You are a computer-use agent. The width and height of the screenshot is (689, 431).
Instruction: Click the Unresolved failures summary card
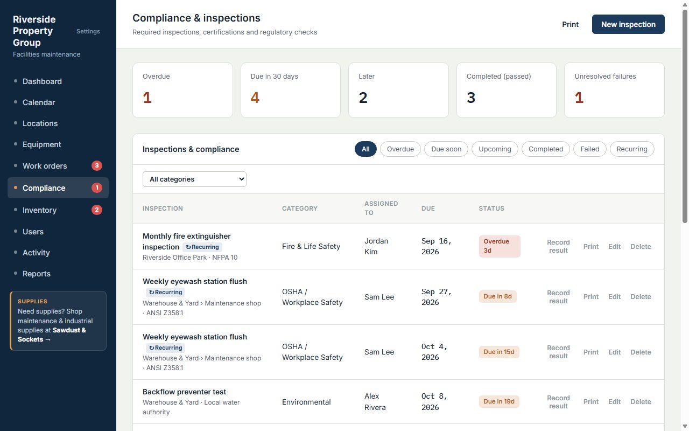614,90
